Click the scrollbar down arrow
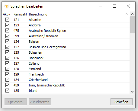This screenshot has height=111, width=138. point(132,92)
